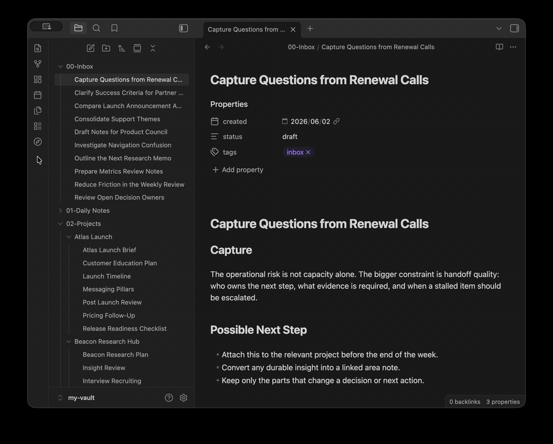This screenshot has height=444, width=553.
Task: Open Review Open Decision Owners note
Action: point(119,197)
